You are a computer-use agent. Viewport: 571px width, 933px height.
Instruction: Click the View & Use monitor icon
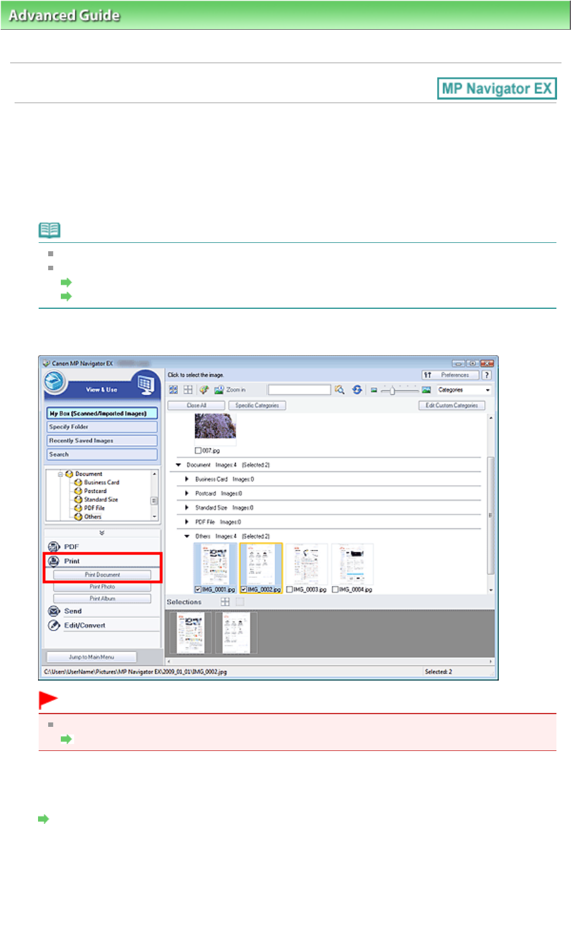click(146, 384)
